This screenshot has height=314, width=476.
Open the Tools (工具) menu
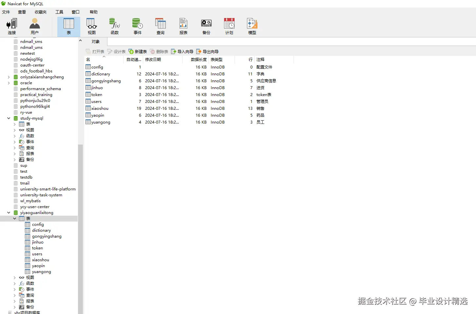pyautogui.click(x=59, y=12)
